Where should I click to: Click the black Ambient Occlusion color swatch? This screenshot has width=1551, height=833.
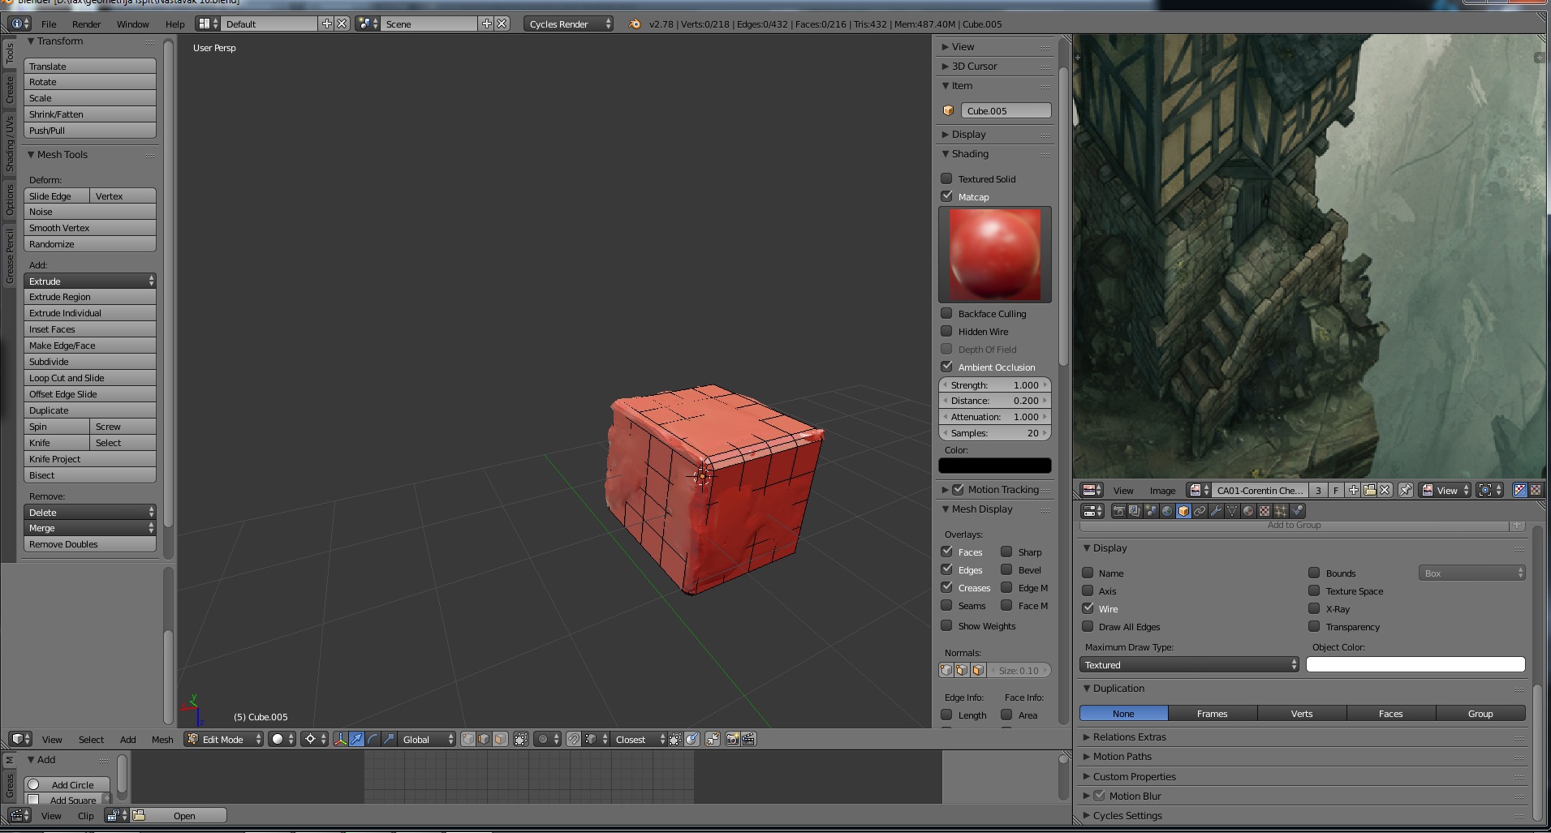tap(994, 466)
